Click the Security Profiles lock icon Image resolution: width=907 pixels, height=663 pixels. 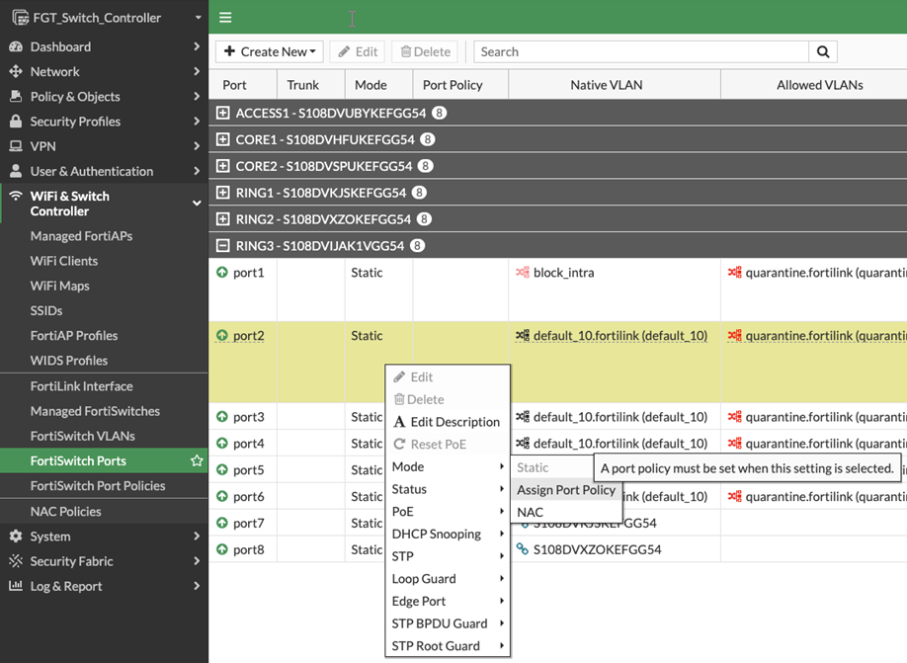click(x=16, y=122)
